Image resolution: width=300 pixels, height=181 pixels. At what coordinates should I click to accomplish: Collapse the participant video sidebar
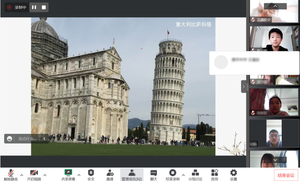(x=244, y=86)
